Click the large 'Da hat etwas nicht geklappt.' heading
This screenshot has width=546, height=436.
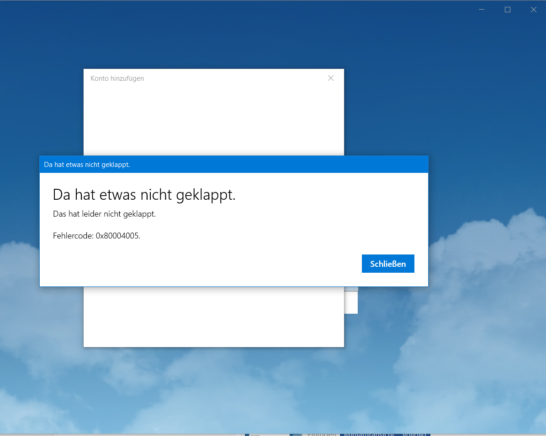point(144,195)
